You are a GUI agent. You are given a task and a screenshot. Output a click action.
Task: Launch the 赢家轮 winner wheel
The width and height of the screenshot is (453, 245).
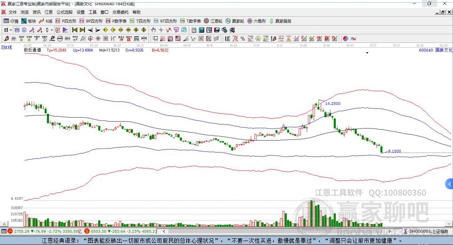(x=235, y=21)
